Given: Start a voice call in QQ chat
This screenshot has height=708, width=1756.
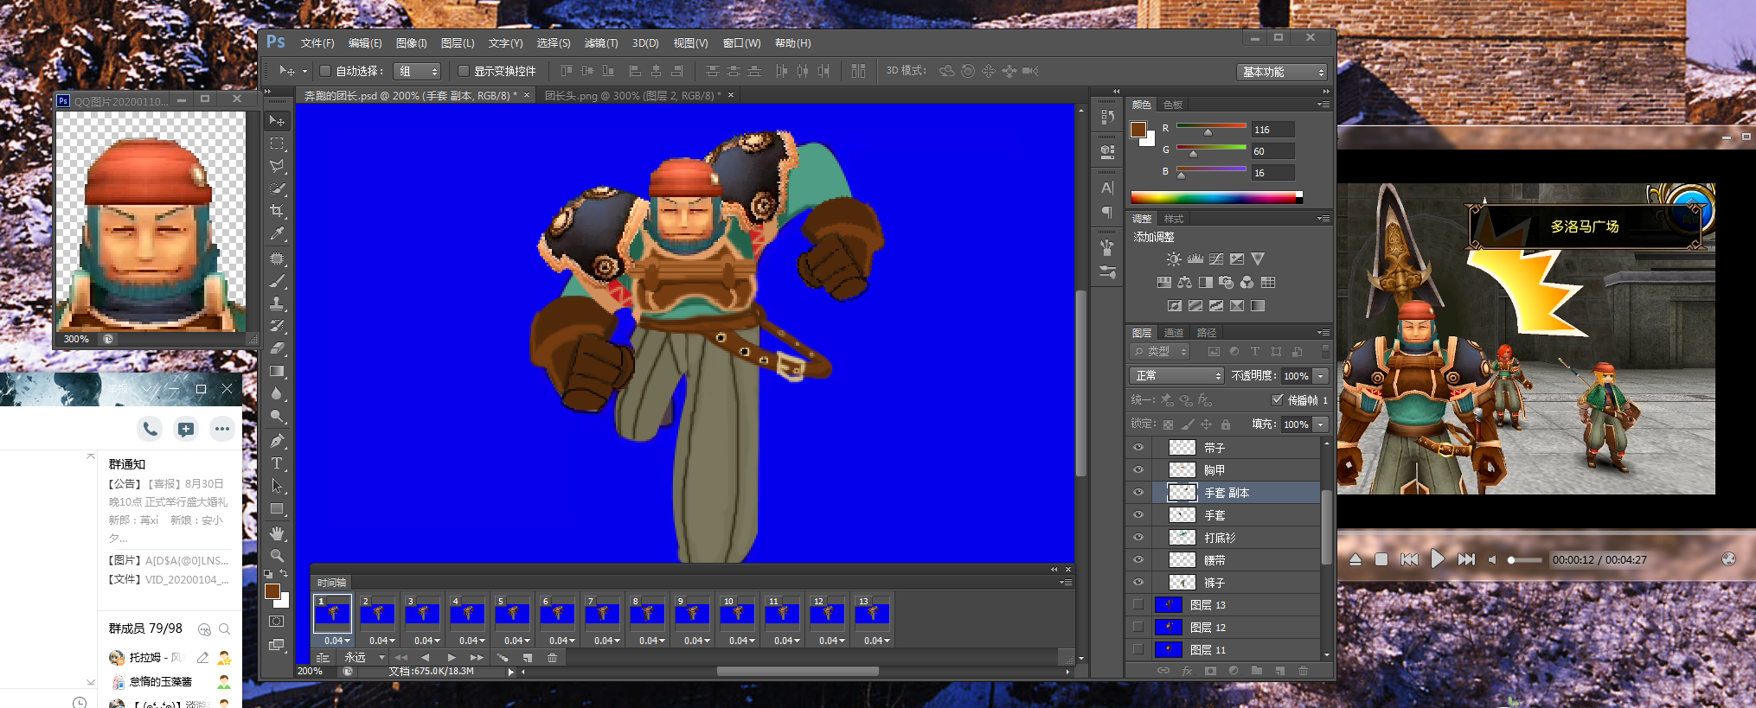Looking at the screenshot, I should tap(151, 429).
